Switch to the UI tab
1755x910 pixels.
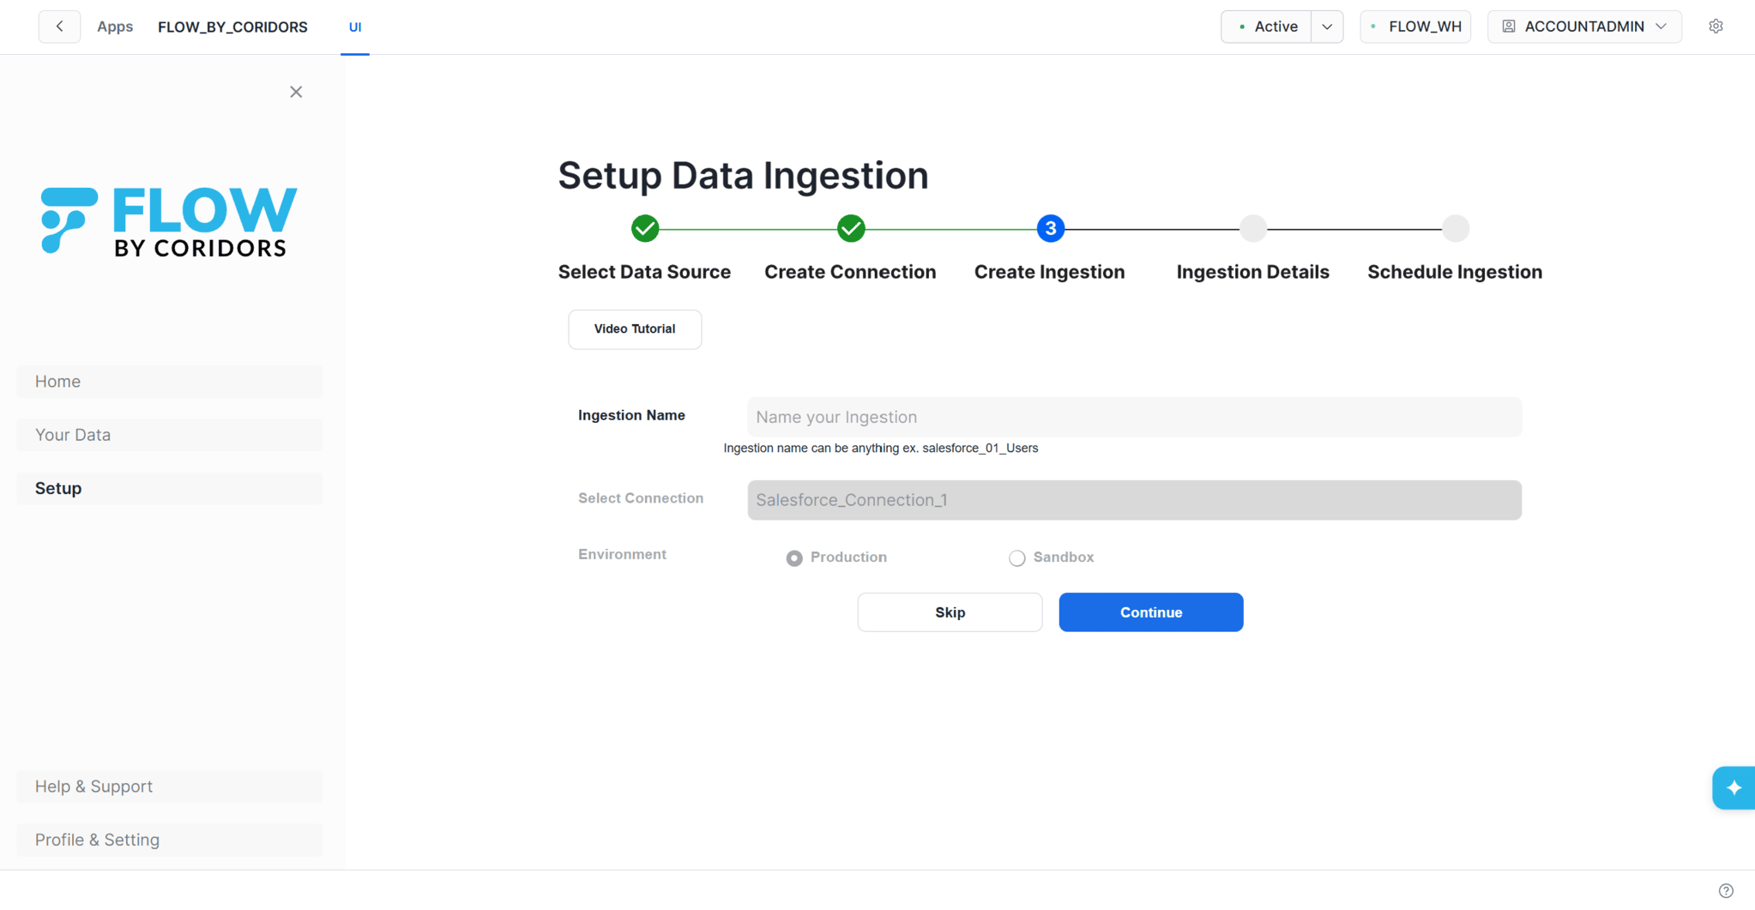355,27
